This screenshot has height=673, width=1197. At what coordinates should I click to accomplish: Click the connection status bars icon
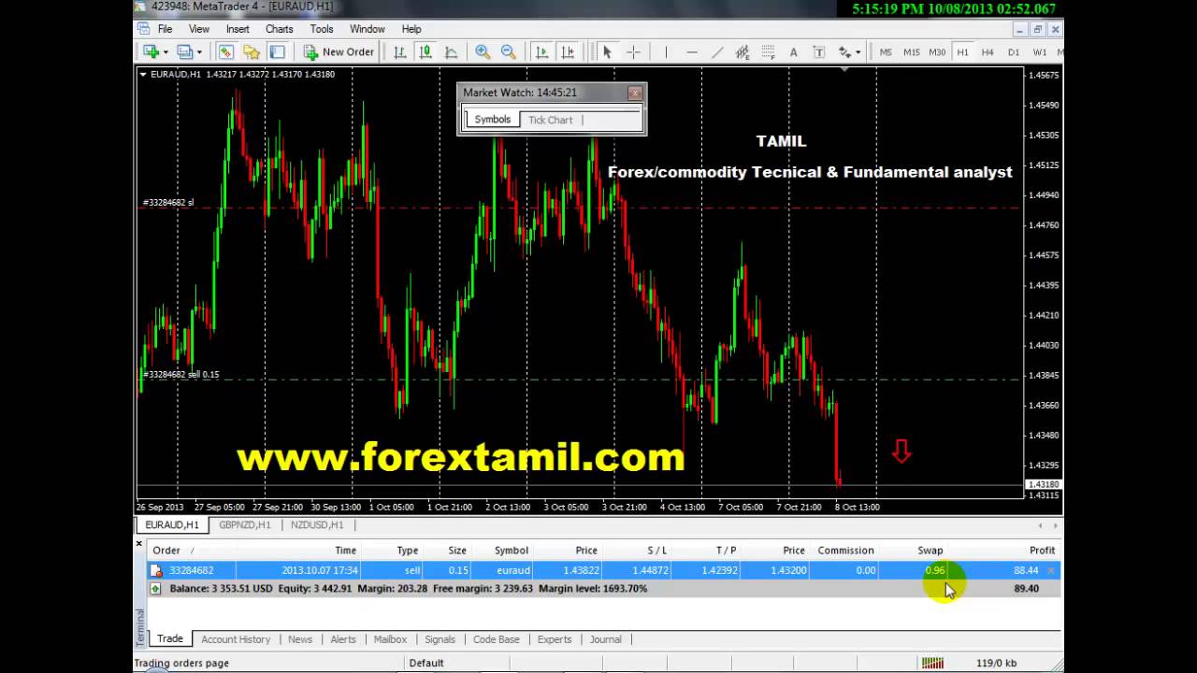point(932,663)
